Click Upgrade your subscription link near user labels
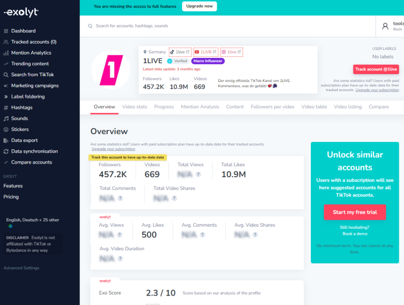Screen dimensions: 404x305 pyautogui.click(x=377, y=90)
